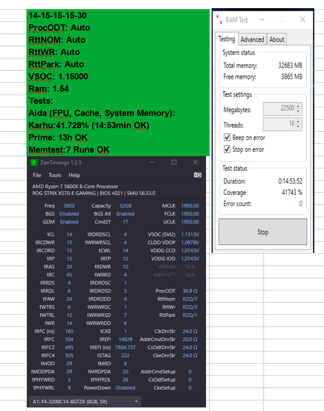Click the 'Prime: 13h OK' result line
Viewport: 324px width, 411px height.
tap(58, 138)
